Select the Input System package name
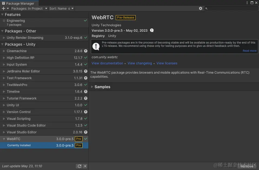This screenshot has height=170, width=259. coord(17,64)
